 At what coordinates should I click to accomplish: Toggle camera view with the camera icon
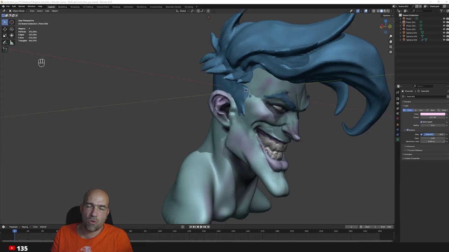[x=391, y=47]
